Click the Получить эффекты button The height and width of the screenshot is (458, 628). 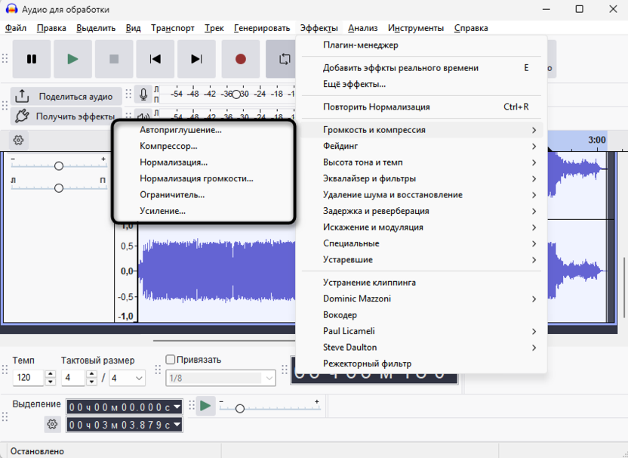click(66, 116)
